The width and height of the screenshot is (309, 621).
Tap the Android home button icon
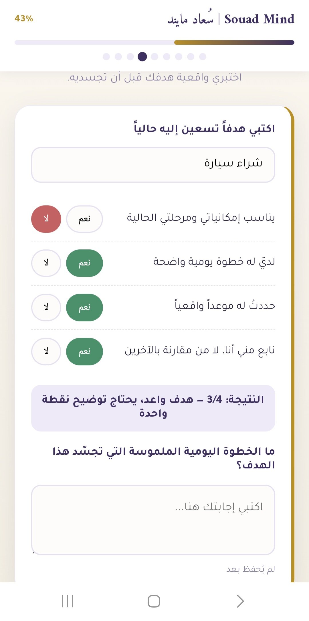[x=154, y=601]
